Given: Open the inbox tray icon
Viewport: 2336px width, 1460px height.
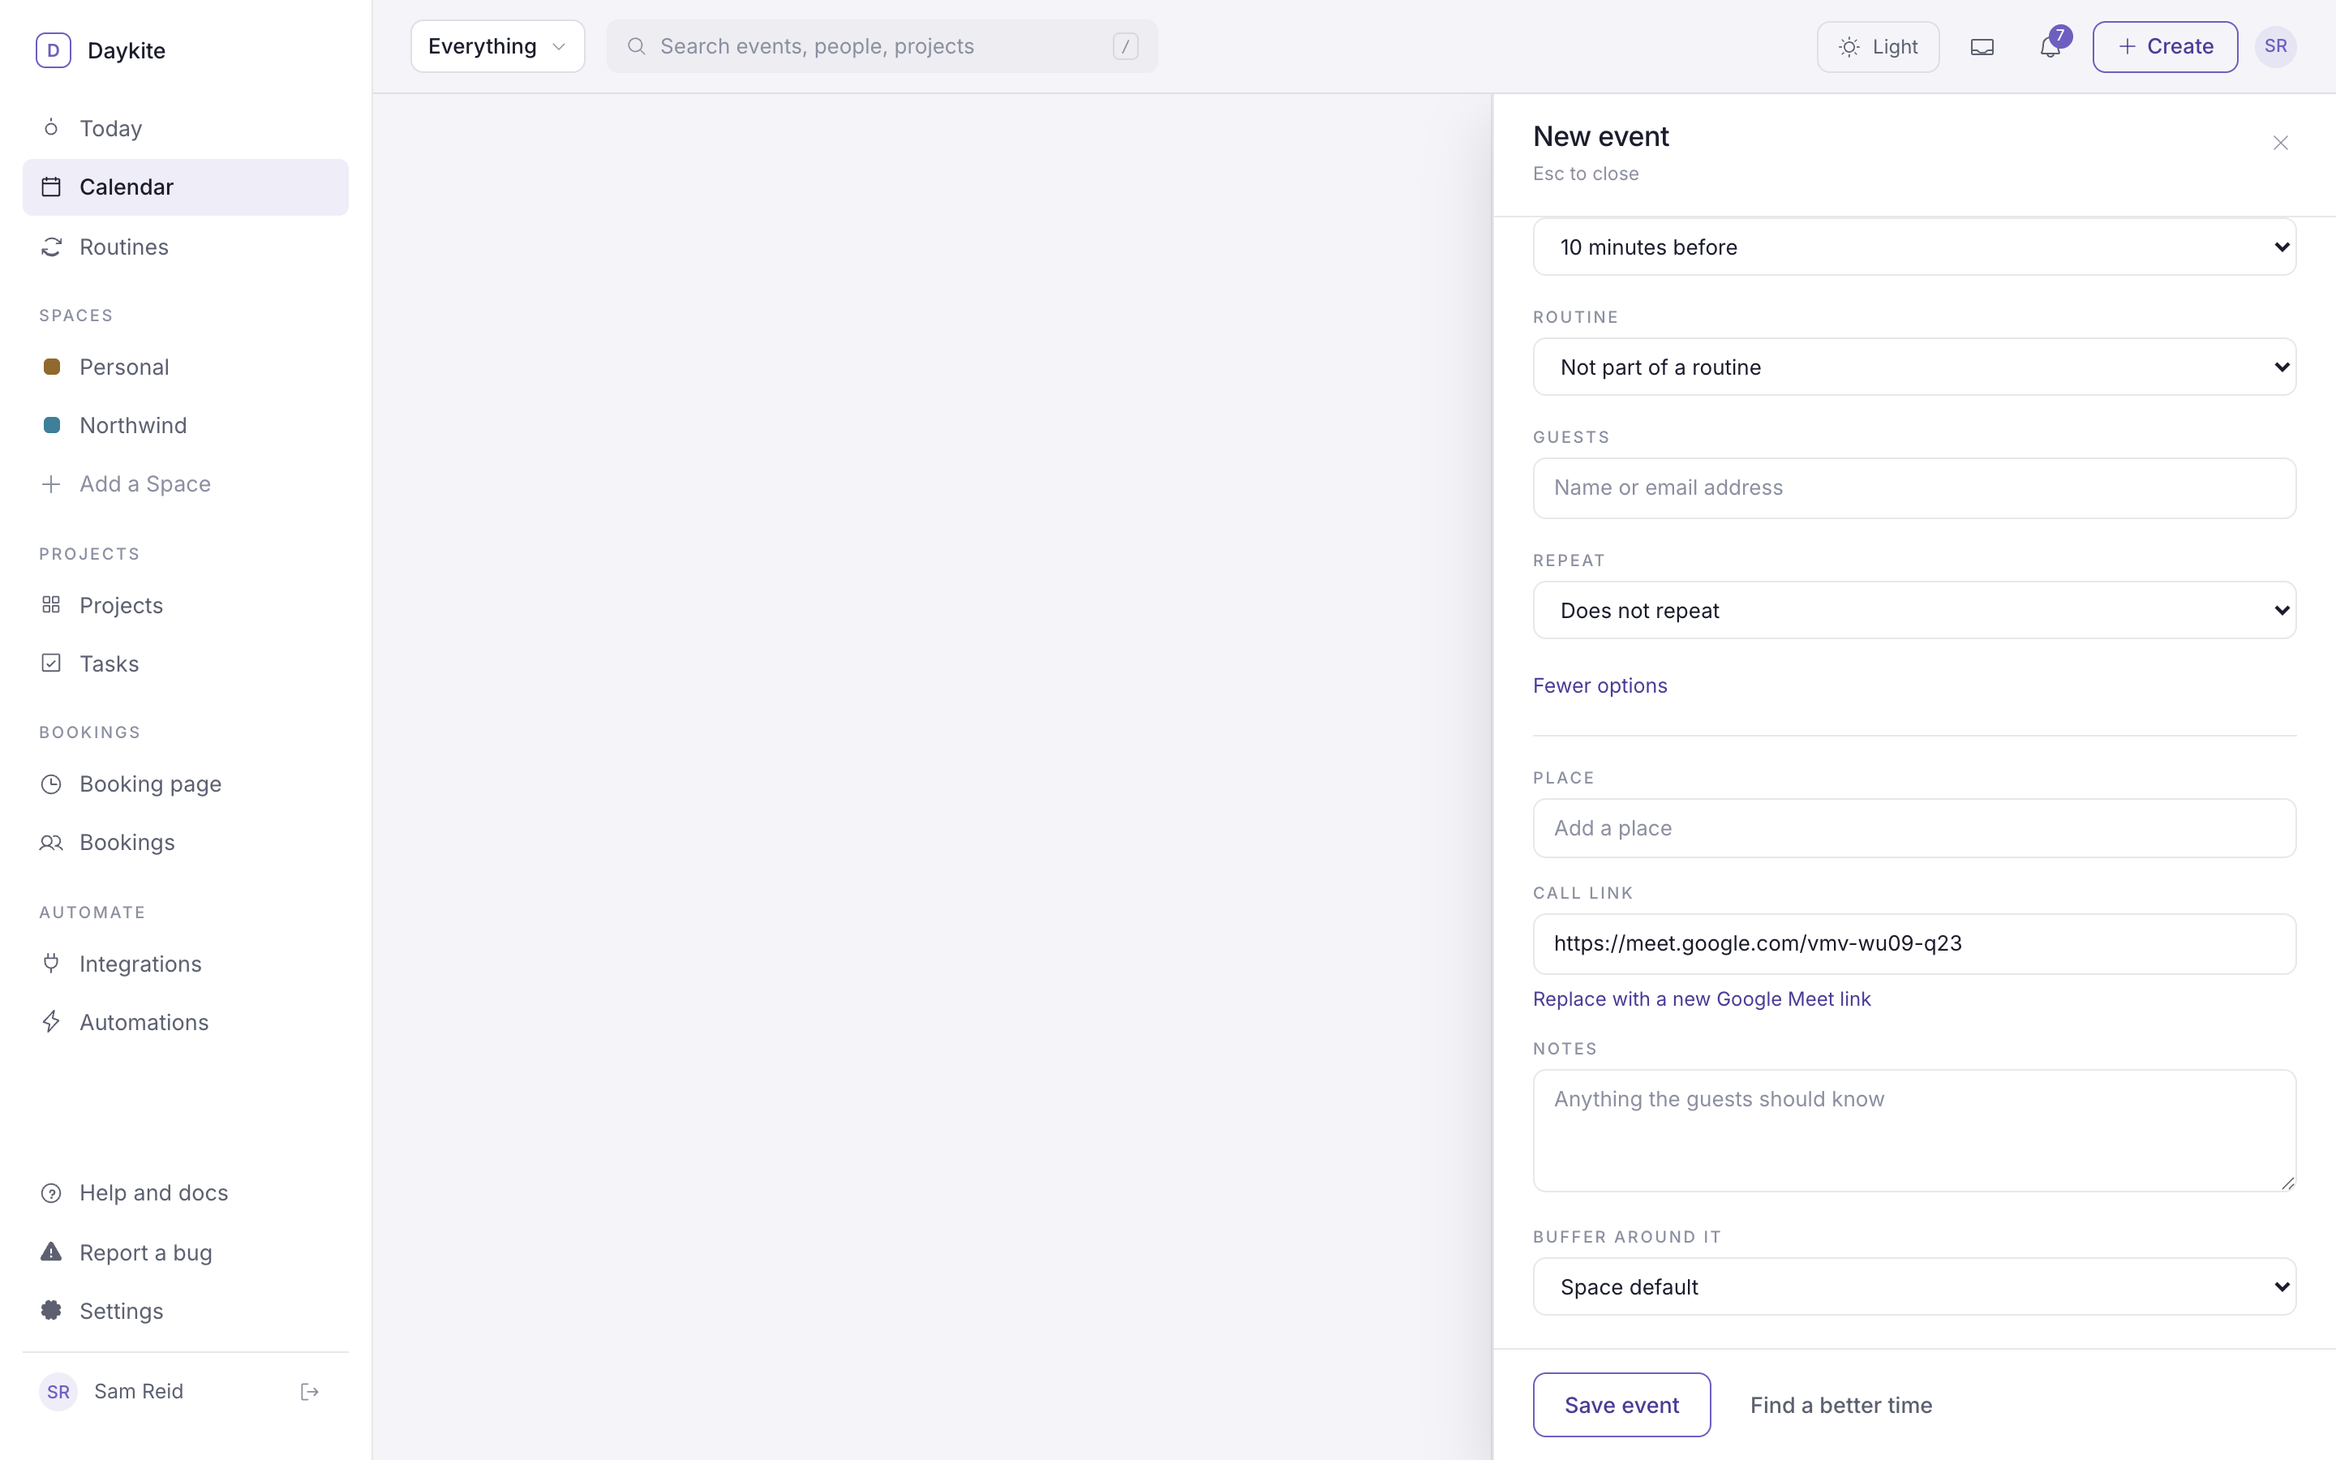Looking at the screenshot, I should pyautogui.click(x=1982, y=46).
